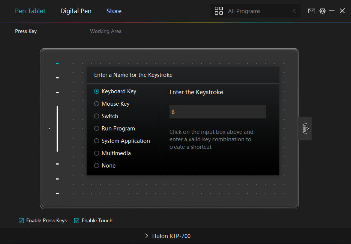Click the All Programs grid icon
Viewport: 351px width, 244px height.
pyautogui.click(x=219, y=11)
